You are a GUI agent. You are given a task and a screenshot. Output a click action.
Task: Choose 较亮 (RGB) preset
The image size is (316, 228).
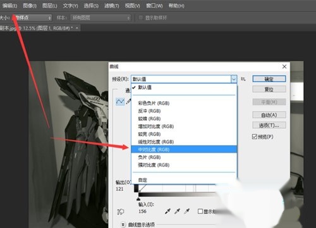[184, 134]
